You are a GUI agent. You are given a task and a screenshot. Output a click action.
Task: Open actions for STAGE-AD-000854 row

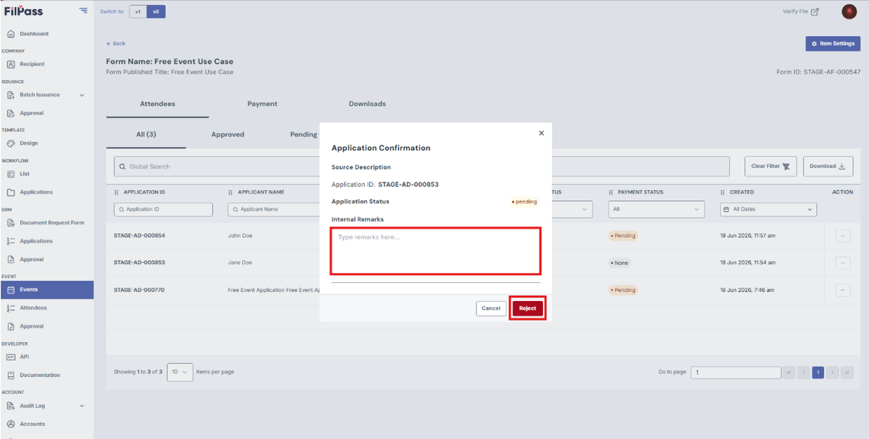tap(843, 236)
